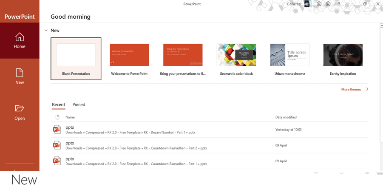Open pptx from Countdown Ramadhan Part 2 path
The image size is (383, 195).
(x=210, y=145)
